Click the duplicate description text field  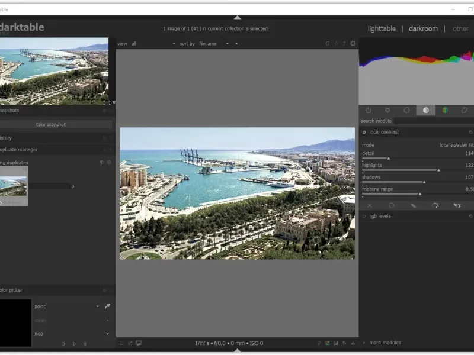click(50, 186)
